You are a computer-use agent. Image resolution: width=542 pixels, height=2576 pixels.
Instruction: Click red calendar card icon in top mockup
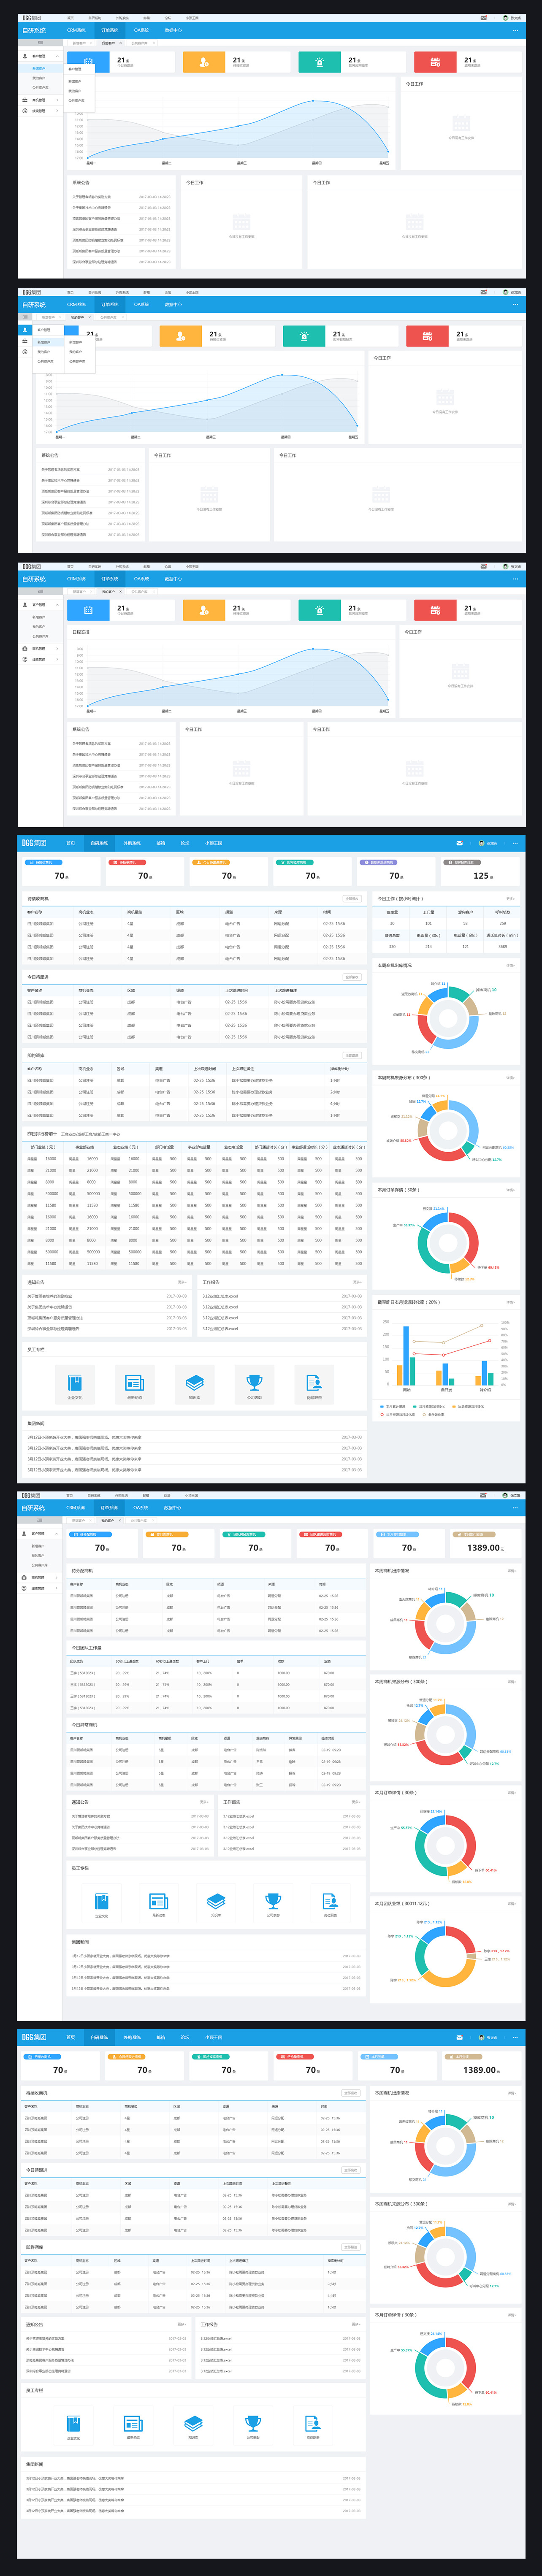(435, 62)
